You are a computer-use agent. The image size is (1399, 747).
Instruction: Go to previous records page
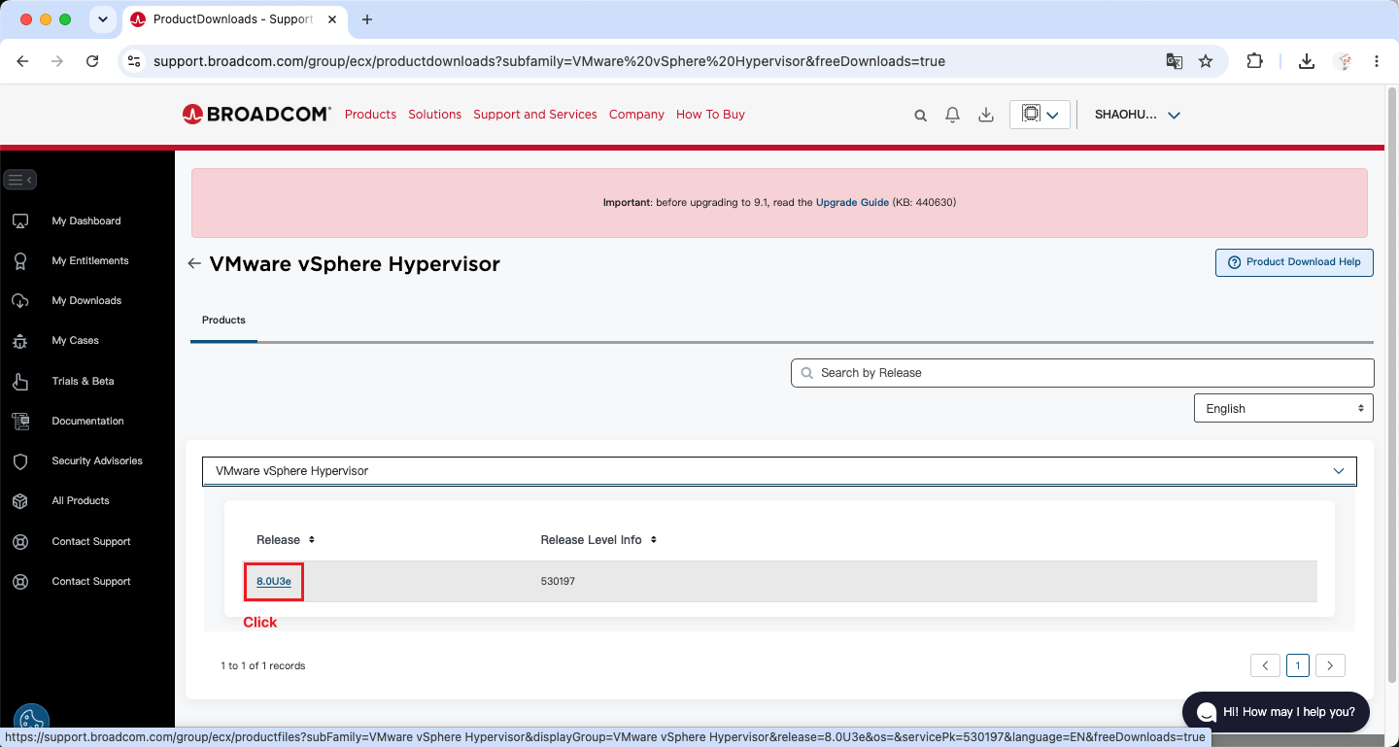point(1265,665)
